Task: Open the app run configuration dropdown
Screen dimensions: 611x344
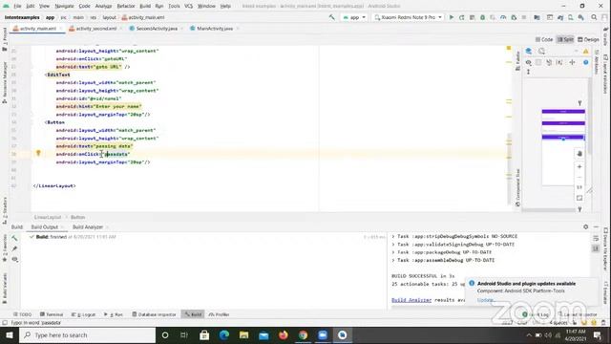Action: point(354,17)
